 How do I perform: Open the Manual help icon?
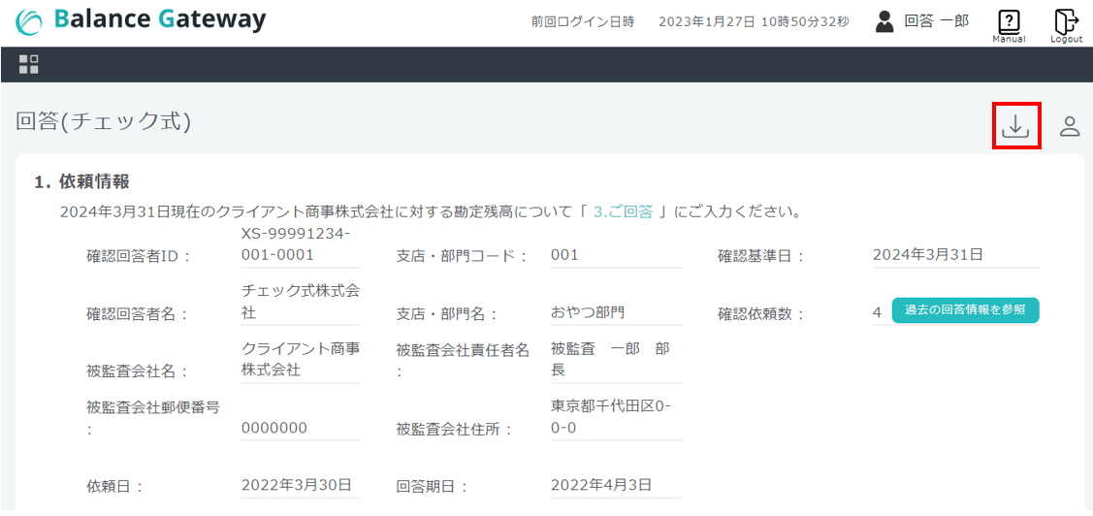[x=1009, y=22]
